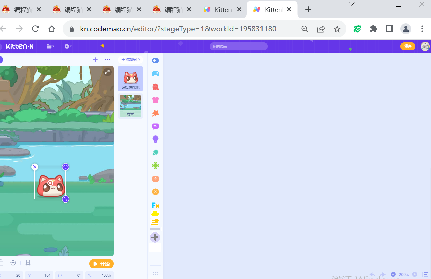Reload the page

[35, 29]
